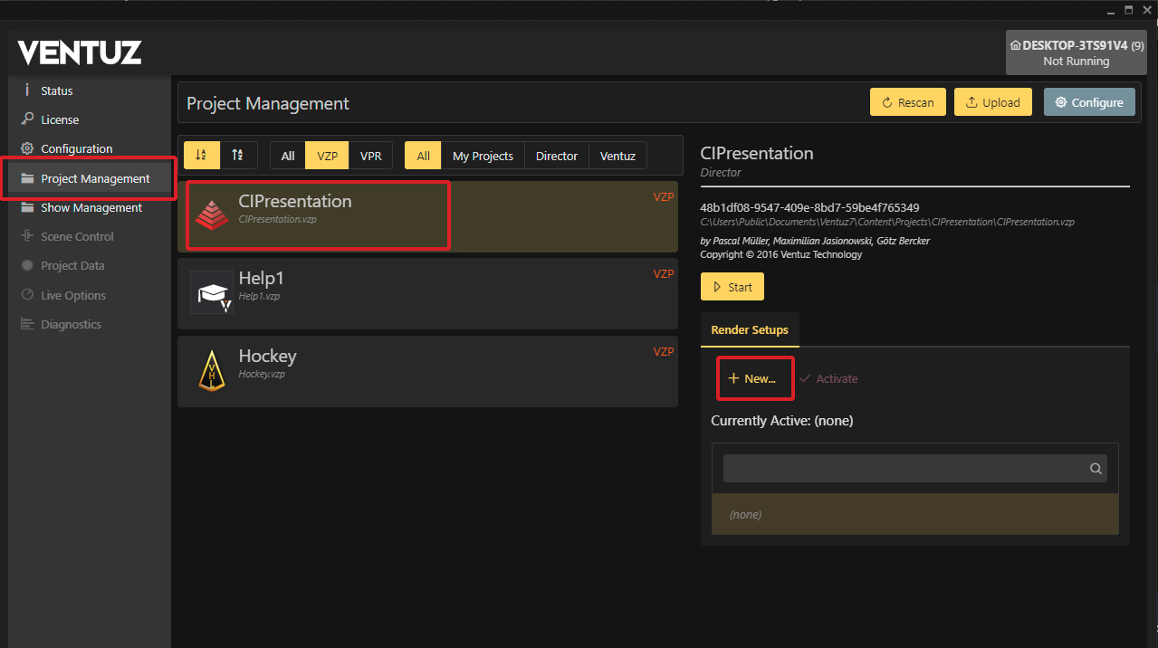Switch to the Render Setups tab

coord(749,330)
